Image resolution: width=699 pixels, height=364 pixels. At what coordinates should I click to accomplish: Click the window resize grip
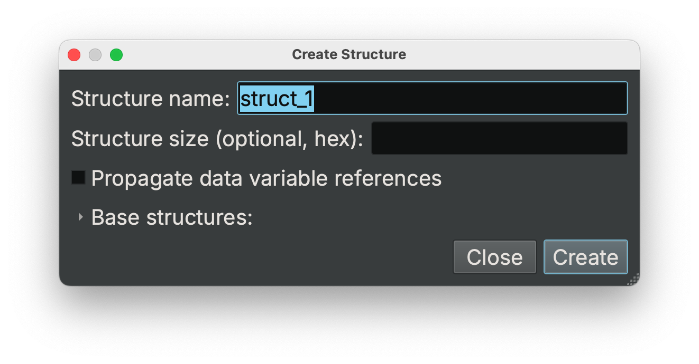tap(633, 280)
